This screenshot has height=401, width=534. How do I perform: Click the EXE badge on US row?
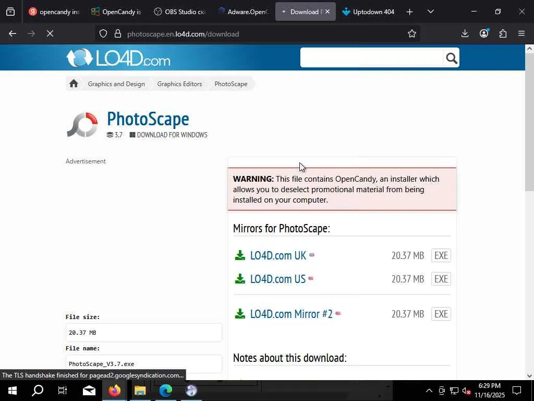coord(441,279)
